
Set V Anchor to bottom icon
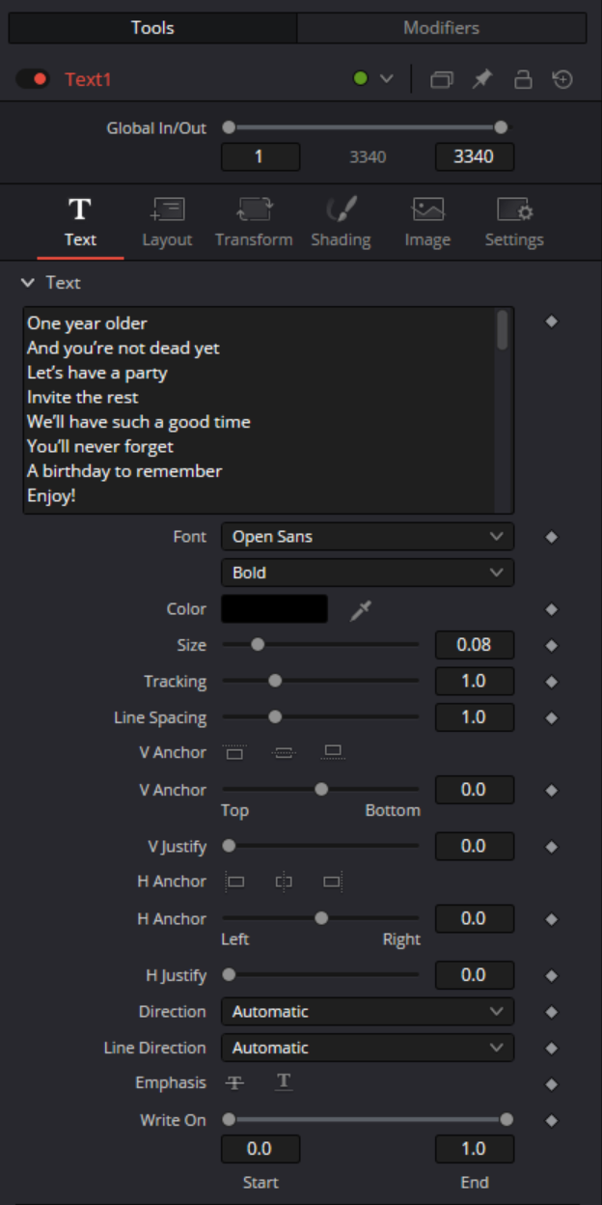coord(333,752)
